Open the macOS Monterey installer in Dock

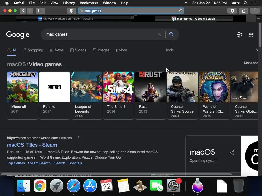(198, 186)
